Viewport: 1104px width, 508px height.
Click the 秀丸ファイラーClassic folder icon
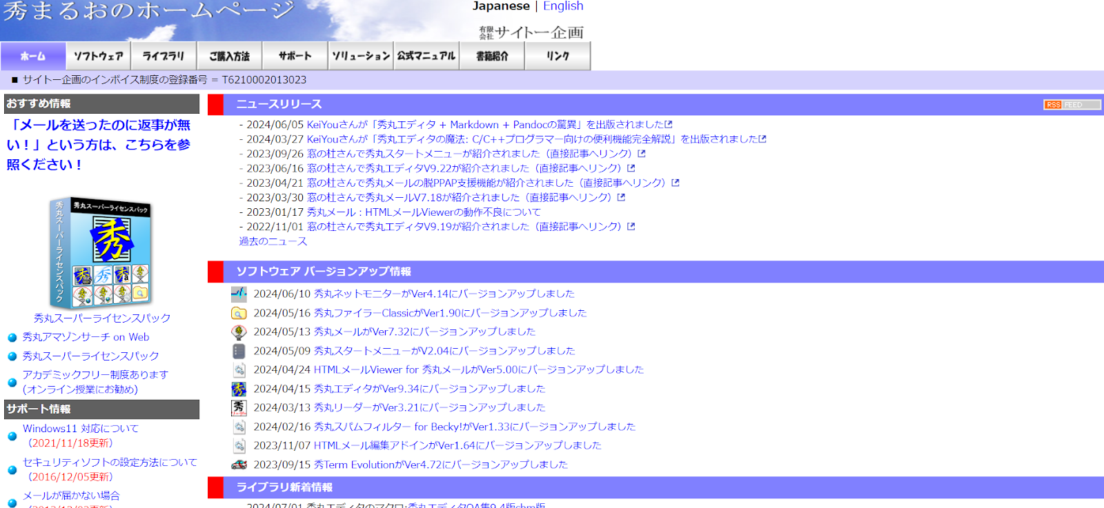239,313
